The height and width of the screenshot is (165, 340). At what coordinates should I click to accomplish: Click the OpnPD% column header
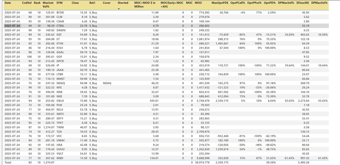(x=270, y=3)
